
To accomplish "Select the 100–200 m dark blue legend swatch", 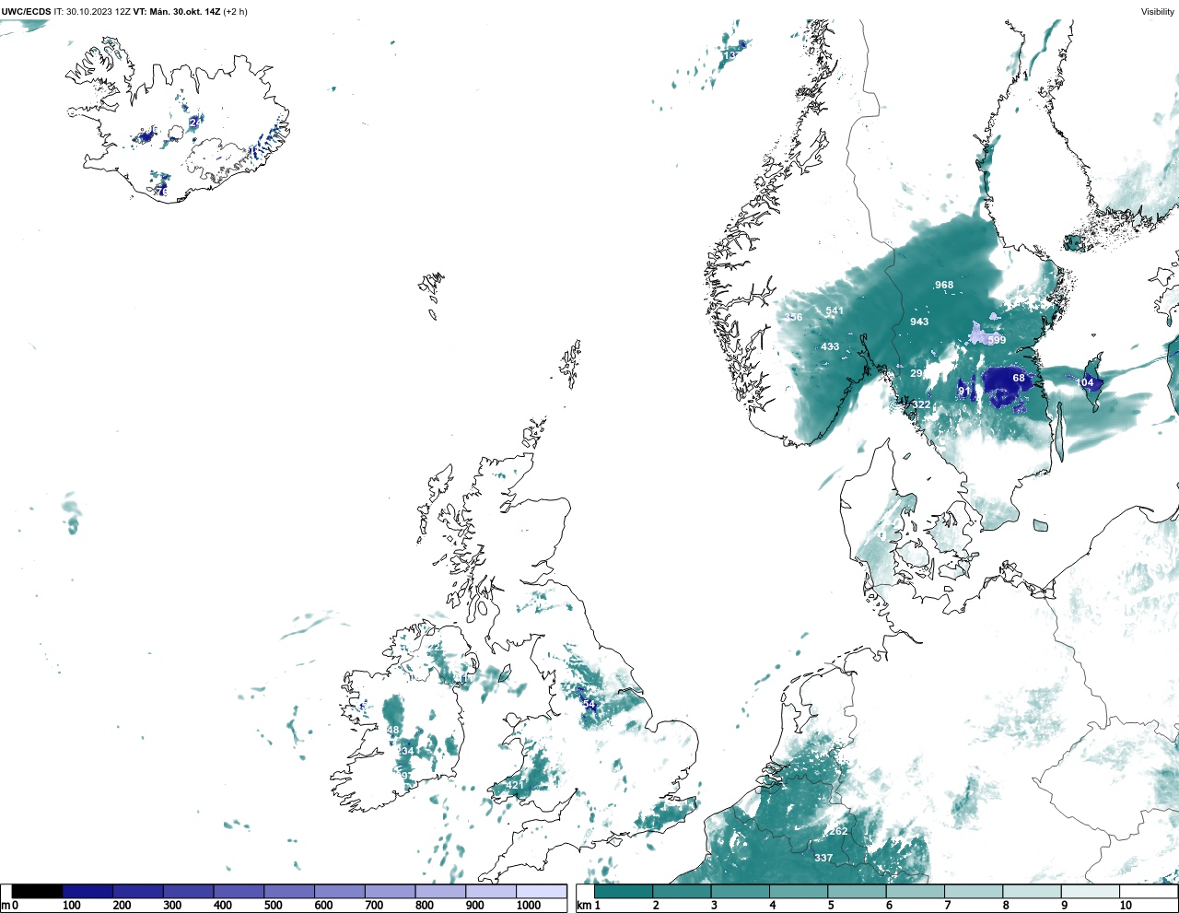I will click(x=88, y=891).
